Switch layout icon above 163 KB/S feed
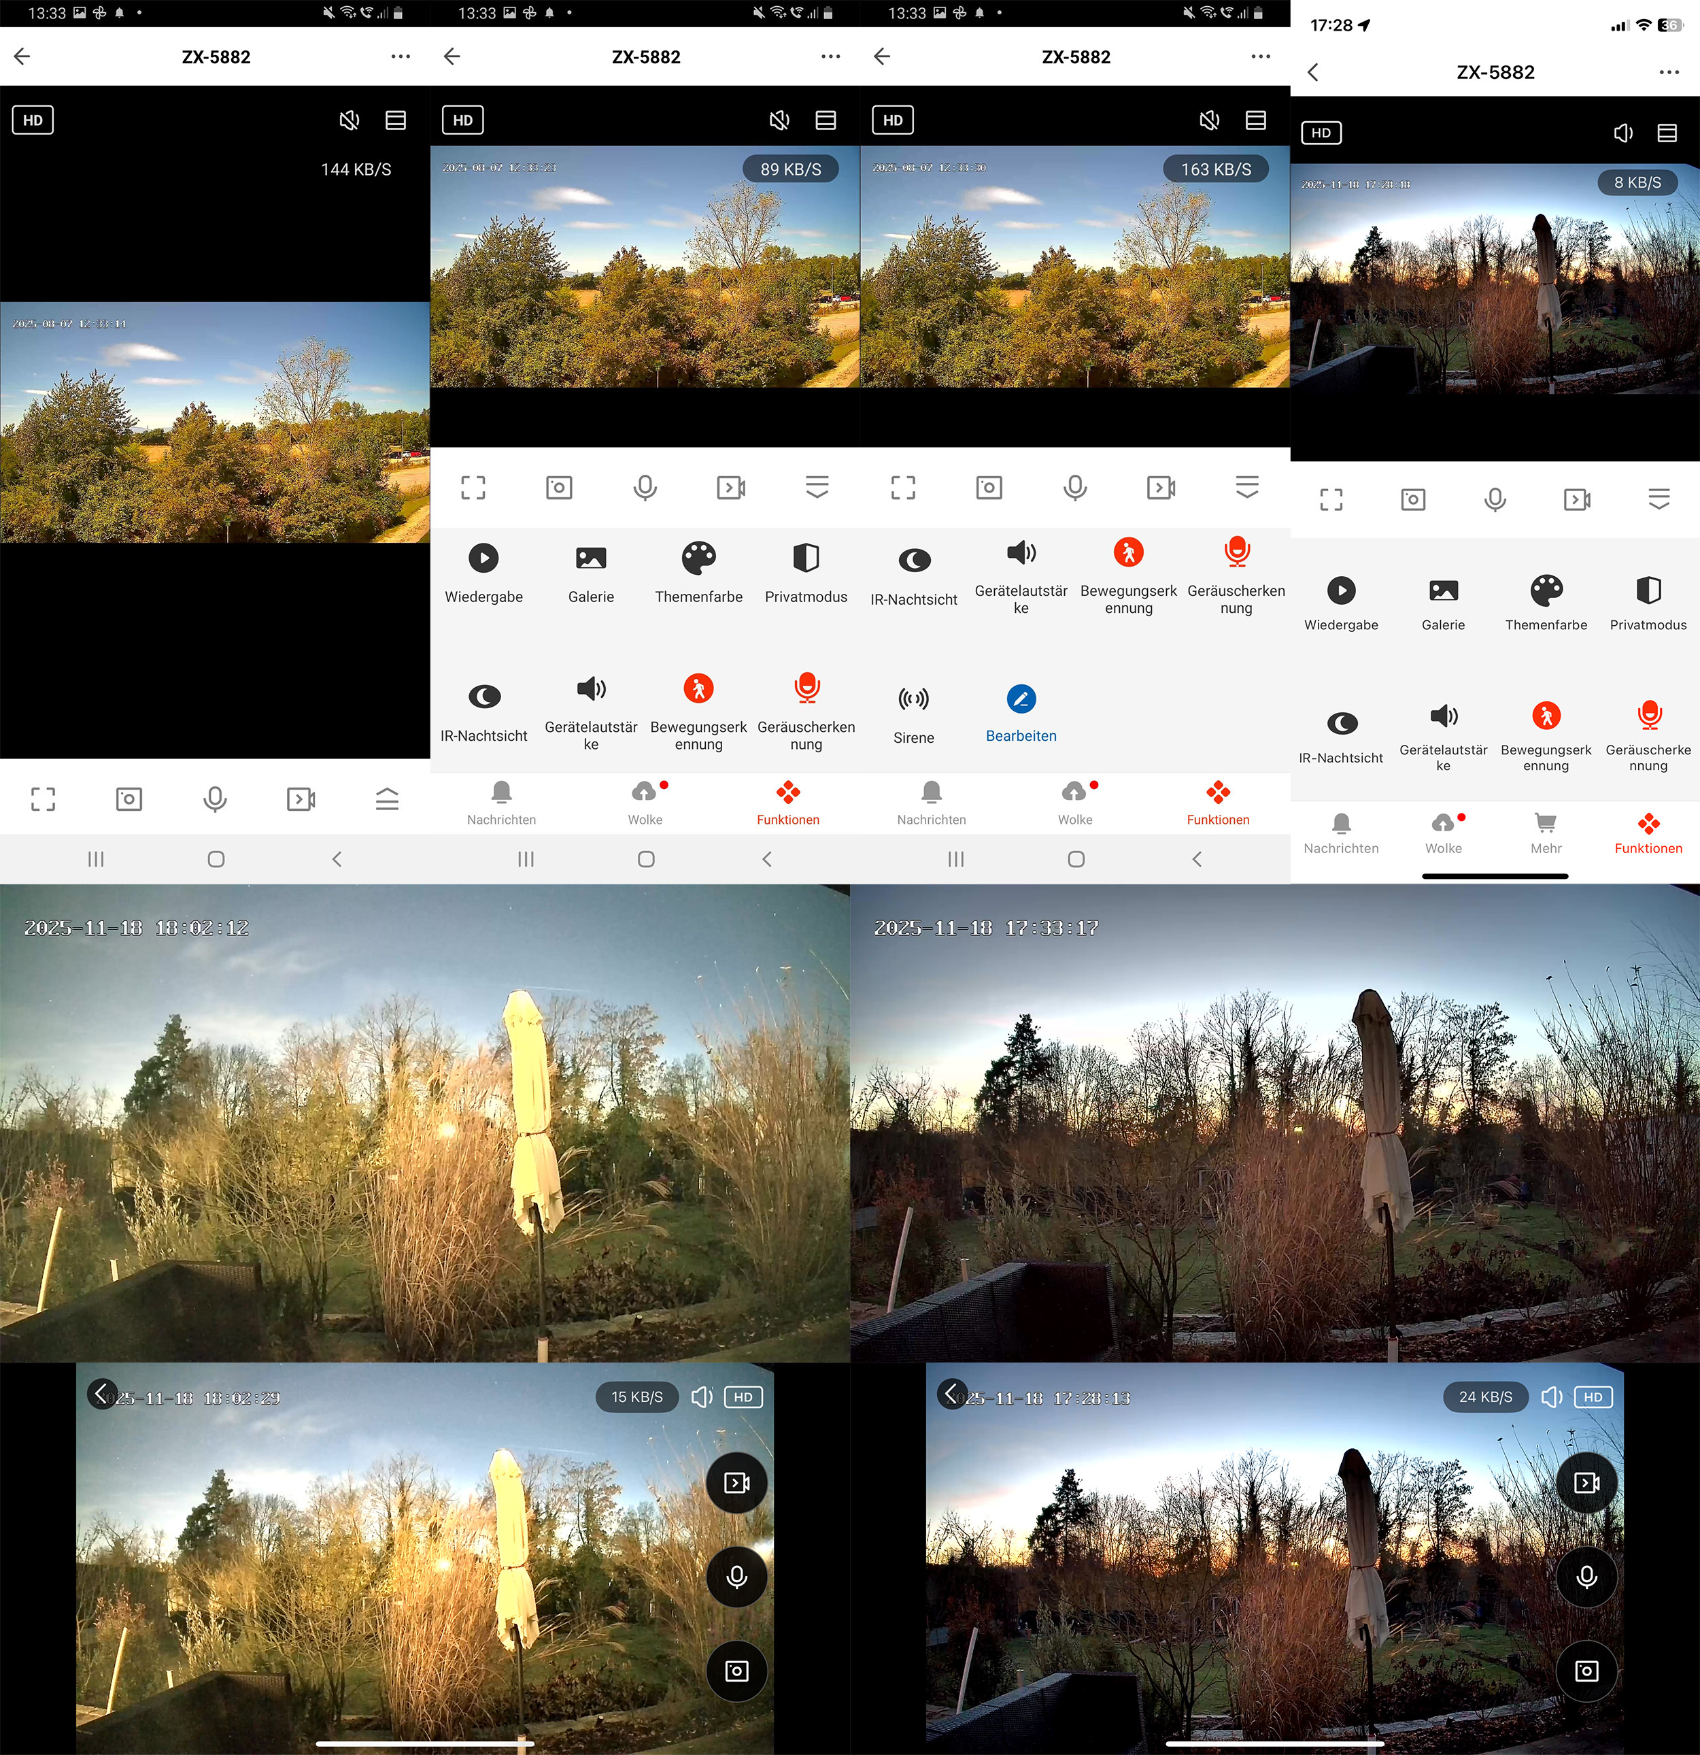The width and height of the screenshot is (1700, 1755). (1255, 120)
